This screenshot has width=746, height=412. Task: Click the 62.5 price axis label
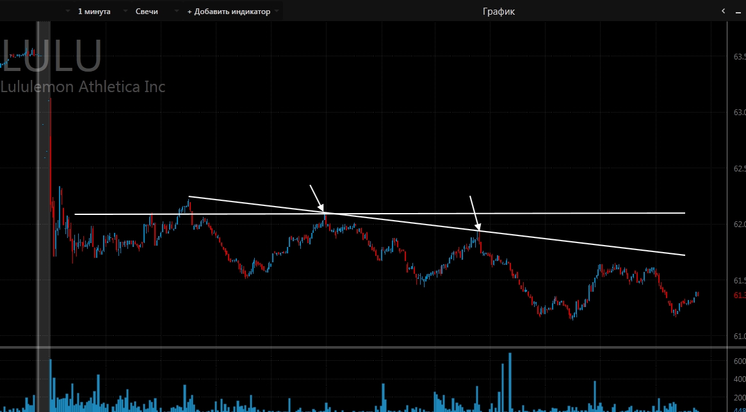coord(739,169)
